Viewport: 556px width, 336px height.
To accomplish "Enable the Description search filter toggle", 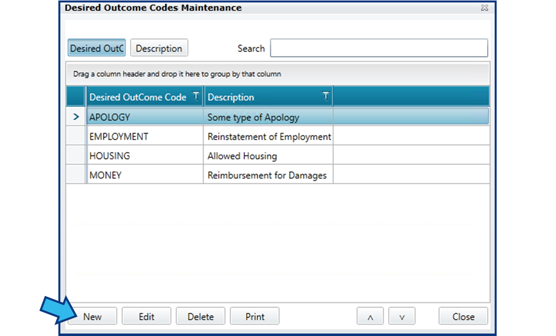I will (x=159, y=48).
